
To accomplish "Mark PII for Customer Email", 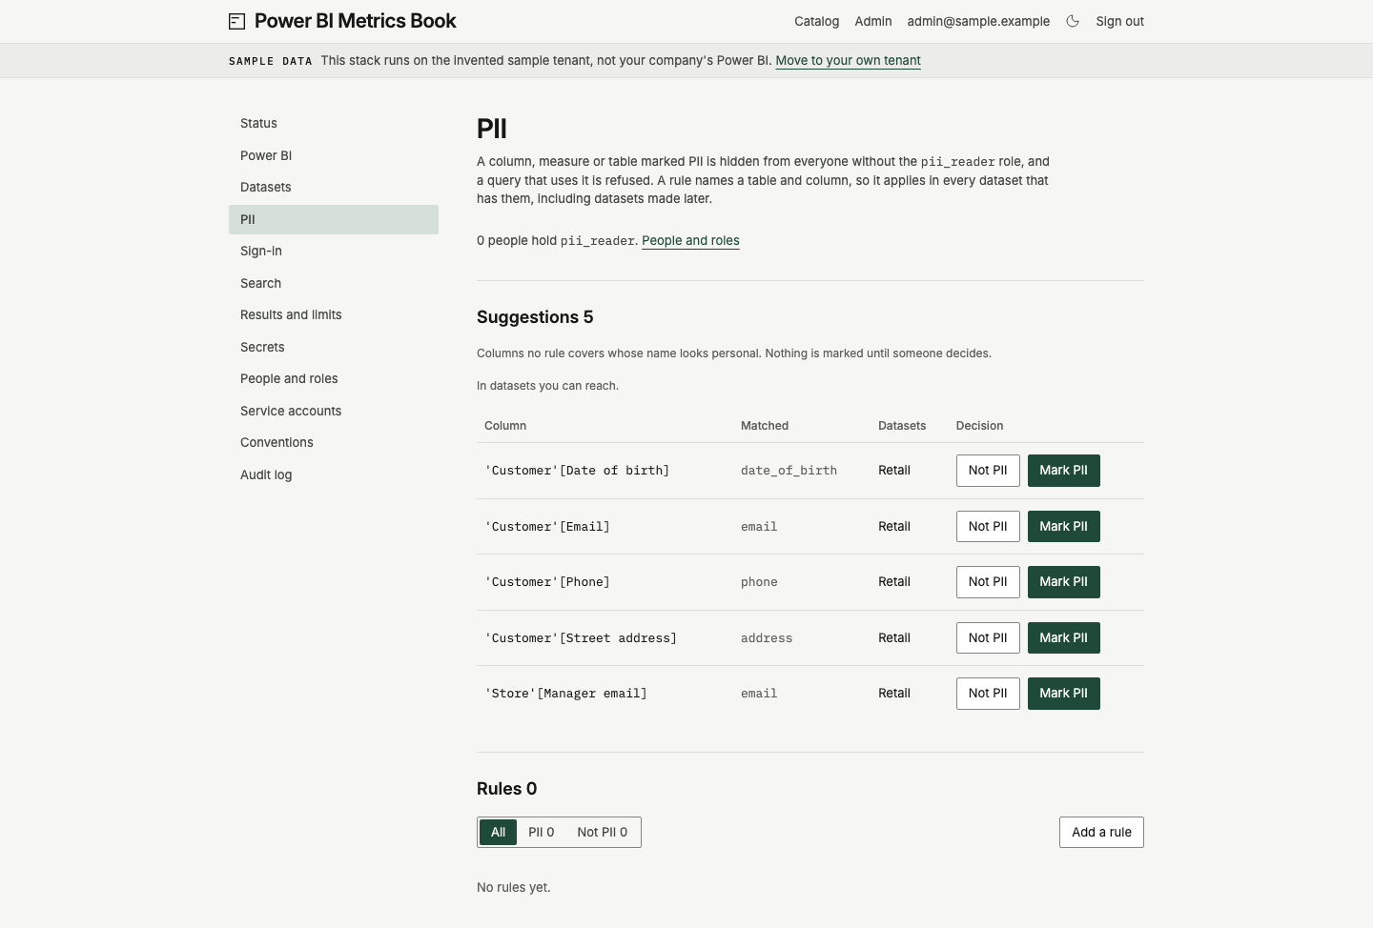I will point(1063,526).
